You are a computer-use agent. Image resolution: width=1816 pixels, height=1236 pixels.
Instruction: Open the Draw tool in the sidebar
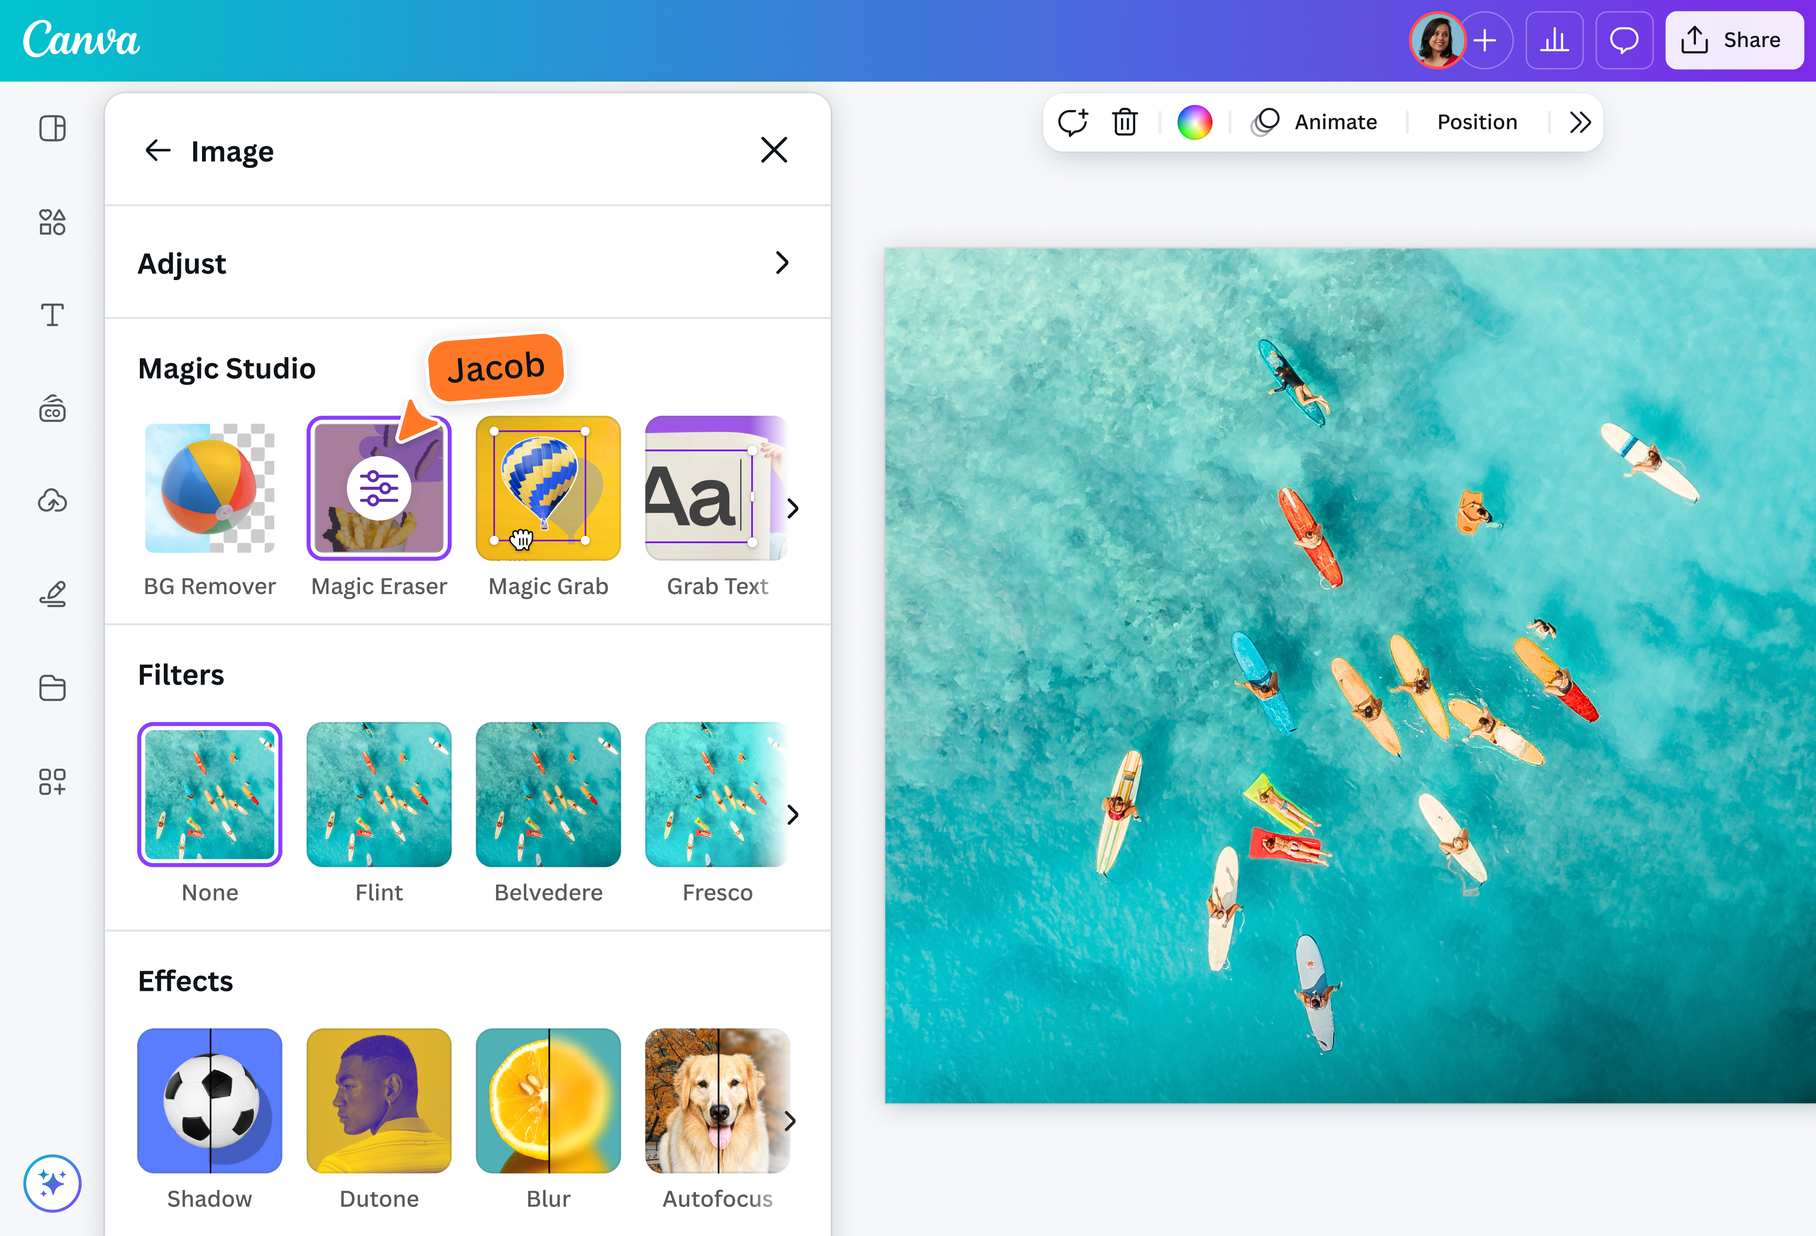pos(52,594)
